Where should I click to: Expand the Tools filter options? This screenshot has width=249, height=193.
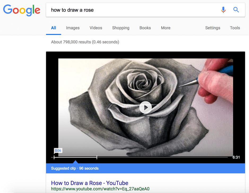235,28
